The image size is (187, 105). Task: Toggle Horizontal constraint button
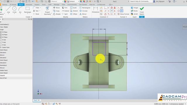point(112,11)
